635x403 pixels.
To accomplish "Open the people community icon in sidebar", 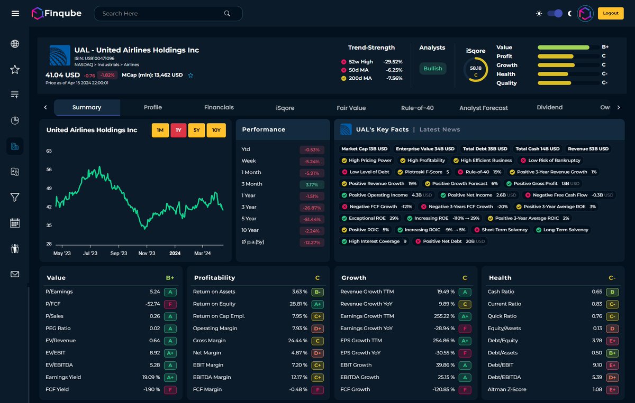I will [x=15, y=248].
